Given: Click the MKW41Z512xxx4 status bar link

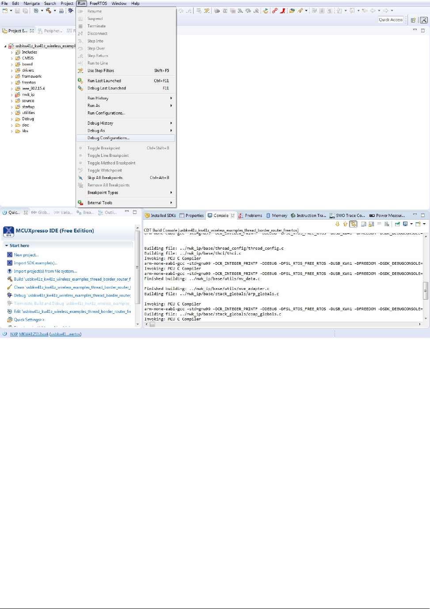Looking at the screenshot, I should (x=34, y=334).
